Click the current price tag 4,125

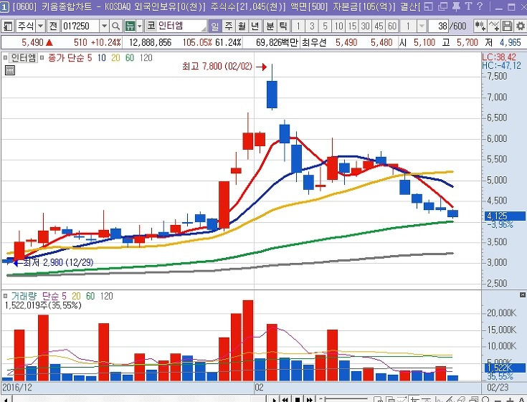click(504, 216)
